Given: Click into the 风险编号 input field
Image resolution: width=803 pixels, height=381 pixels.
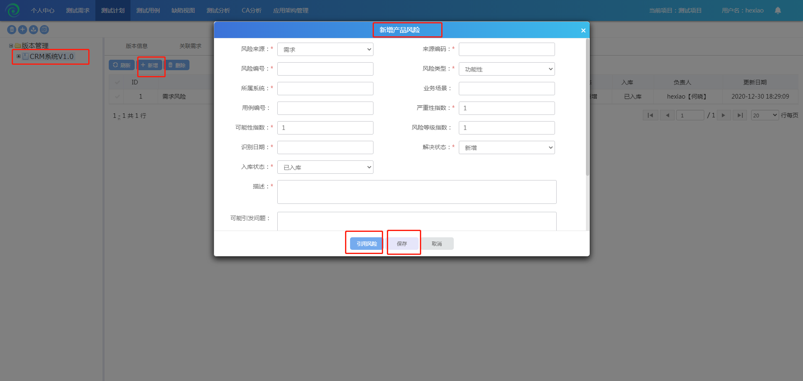Looking at the screenshot, I should [325, 69].
